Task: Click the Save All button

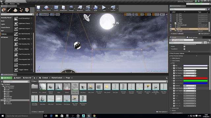Action: [27, 78]
